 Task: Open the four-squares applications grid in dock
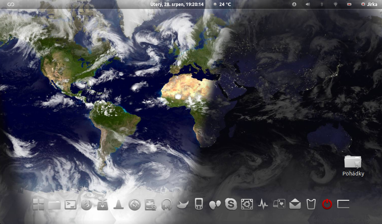(x=38, y=204)
